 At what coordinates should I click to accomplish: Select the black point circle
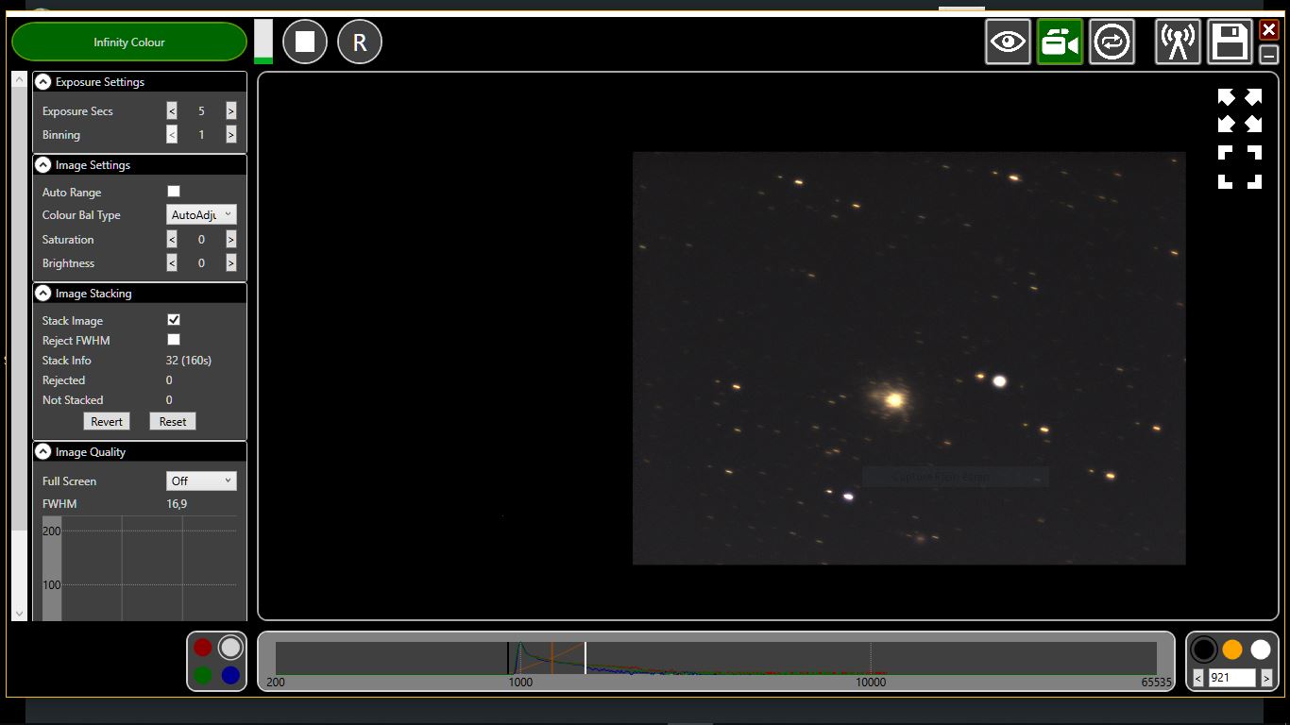coord(1203,649)
